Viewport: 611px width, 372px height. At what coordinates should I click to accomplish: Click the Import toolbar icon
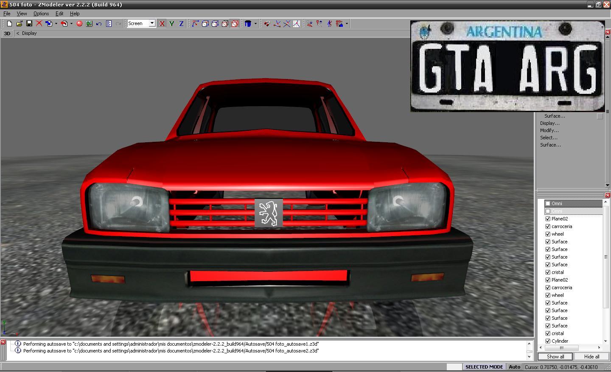tap(49, 24)
